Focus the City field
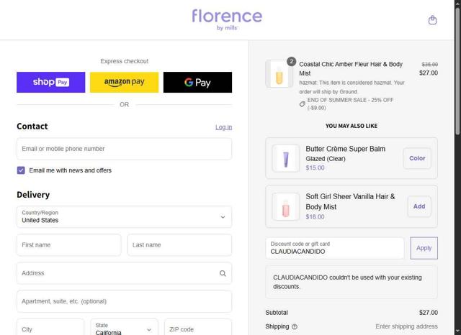Image resolution: width=461 pixels, height=335 pixels. coord(50,329)
